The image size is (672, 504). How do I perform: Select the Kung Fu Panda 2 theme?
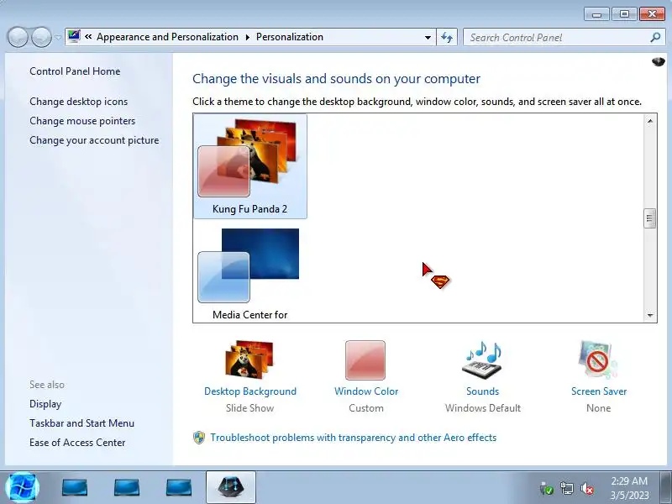(249, 166)
